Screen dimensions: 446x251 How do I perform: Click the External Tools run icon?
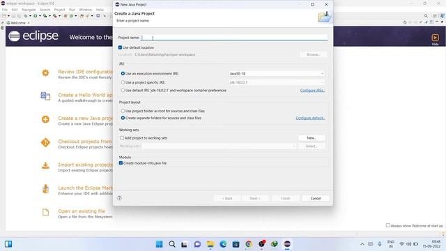click(x=55, y=16)
